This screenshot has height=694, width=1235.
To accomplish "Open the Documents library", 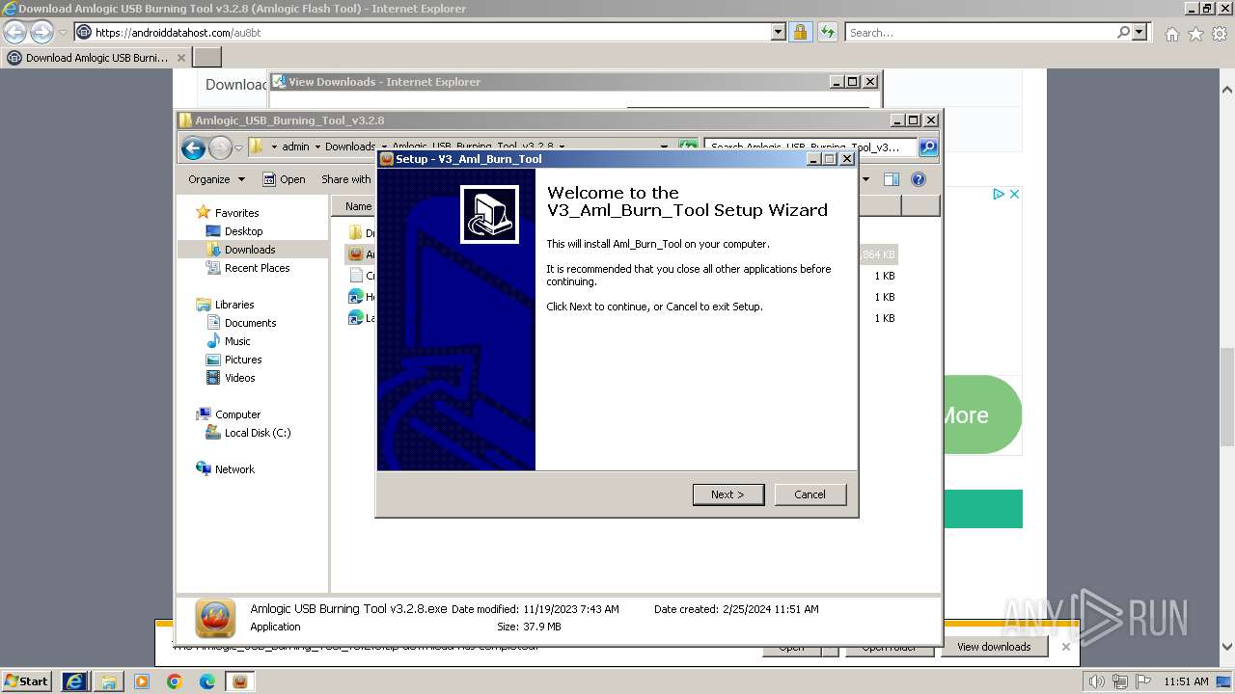I will (250, 323).
